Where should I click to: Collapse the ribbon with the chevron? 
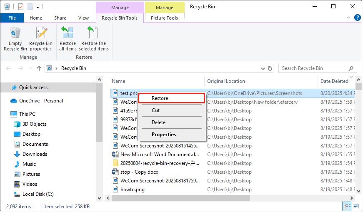coord(348,17)
